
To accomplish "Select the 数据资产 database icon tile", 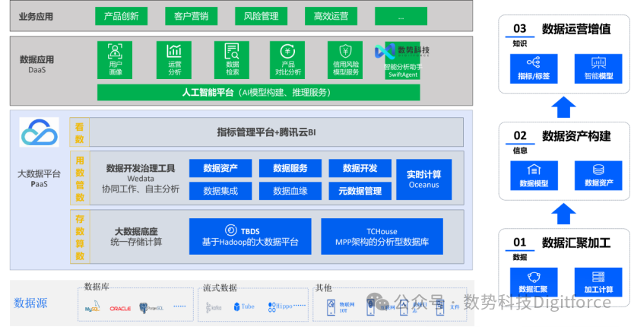I will point(598,176).
